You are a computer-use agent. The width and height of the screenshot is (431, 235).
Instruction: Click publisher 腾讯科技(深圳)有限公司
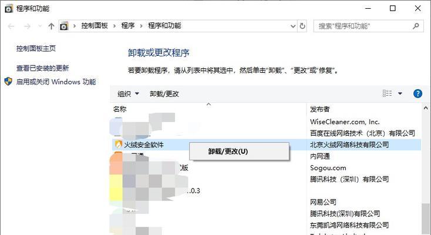345,213
